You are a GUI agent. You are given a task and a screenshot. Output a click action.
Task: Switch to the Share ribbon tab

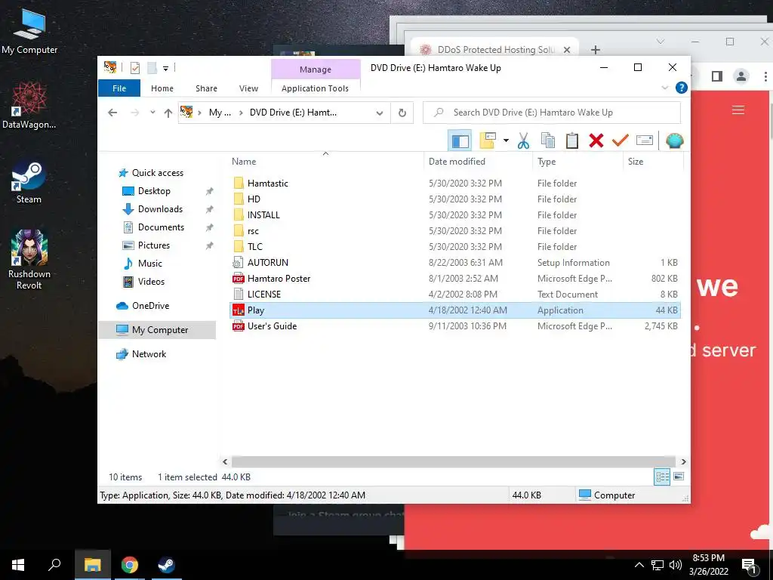click(x=206, y=88)
